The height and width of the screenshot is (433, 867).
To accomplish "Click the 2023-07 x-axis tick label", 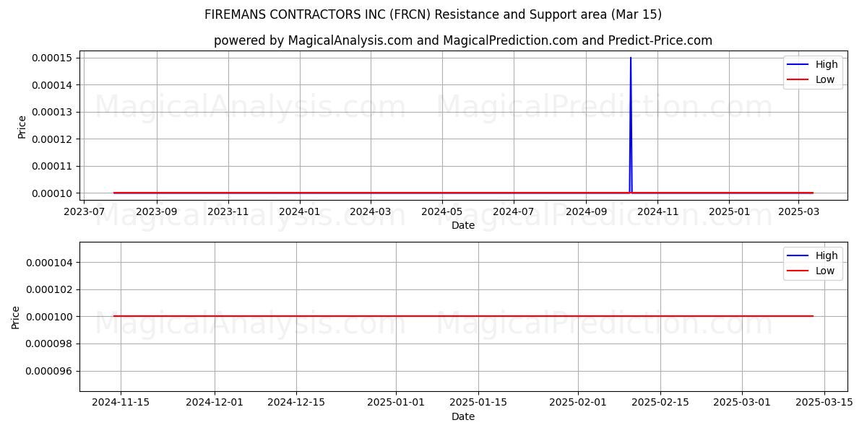I will [85, 211].
